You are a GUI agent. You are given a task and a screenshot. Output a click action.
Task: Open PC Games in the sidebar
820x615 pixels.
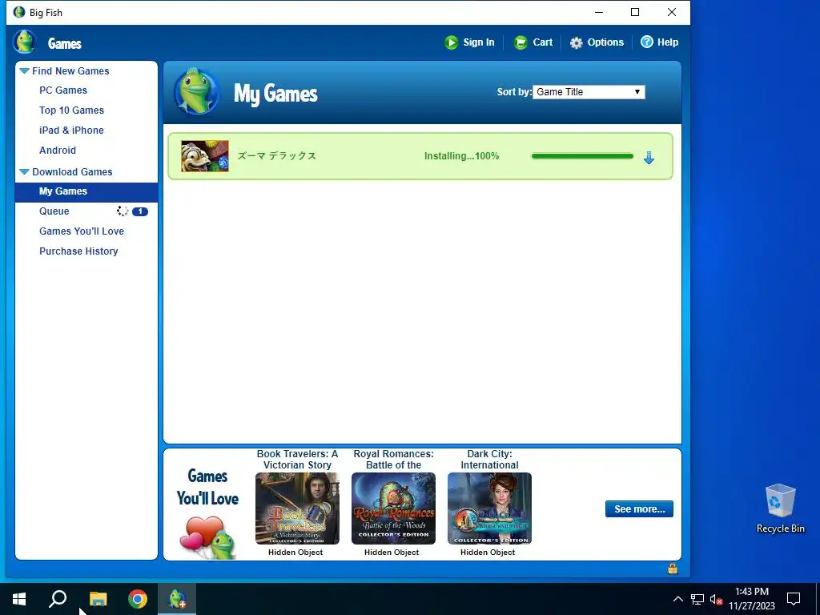point(63,90)
